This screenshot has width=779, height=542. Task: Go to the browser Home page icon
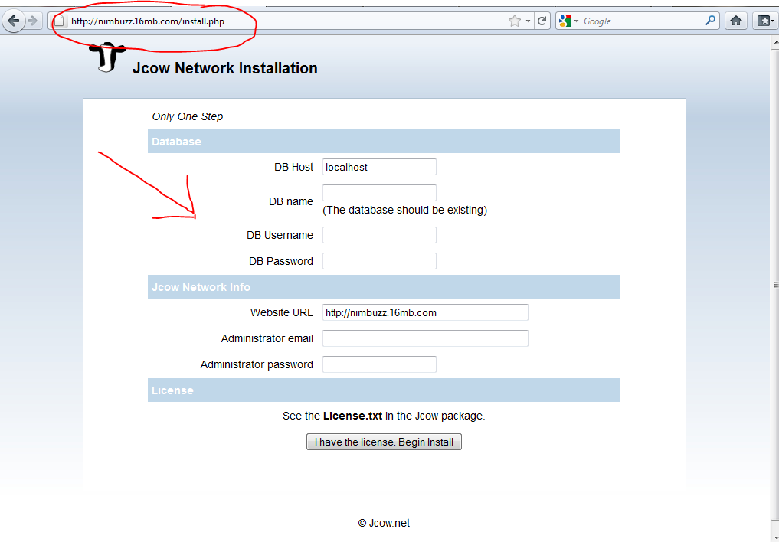pyautogui.click(x=736, y=21)
